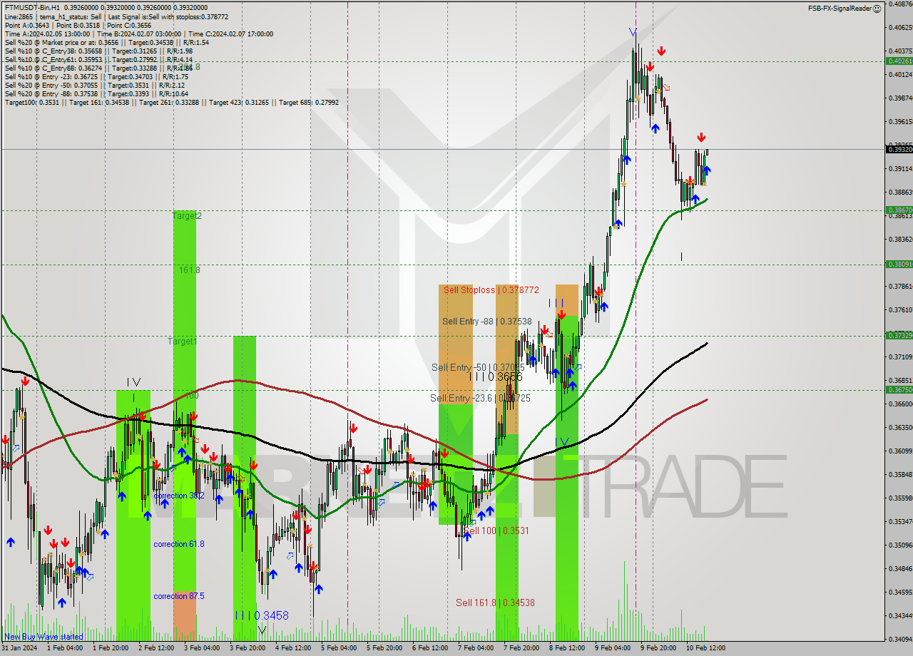Image resolution: width=913 pixels, height=656 pixels.
Task: Click the '6 Feb 12:00' time axis label
Action: click(431, 648)
